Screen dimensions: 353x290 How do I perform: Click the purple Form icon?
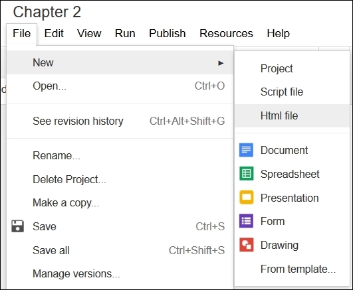point(246,221)
